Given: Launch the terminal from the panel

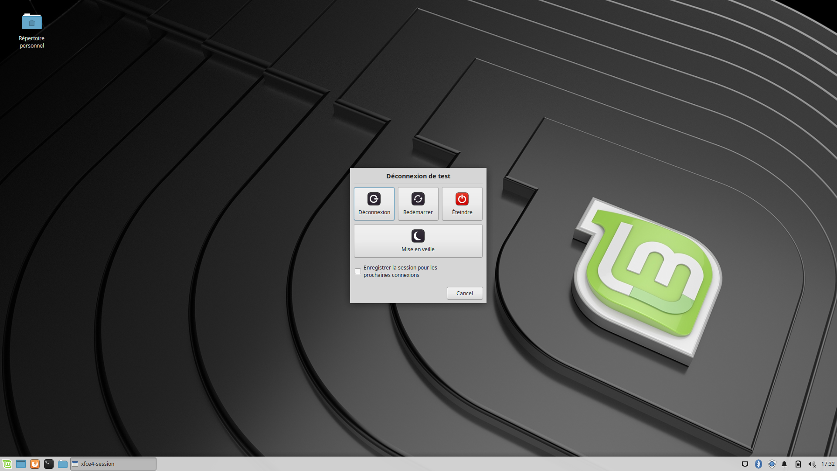Looking at the screenshot, I should tap(49, 464).
